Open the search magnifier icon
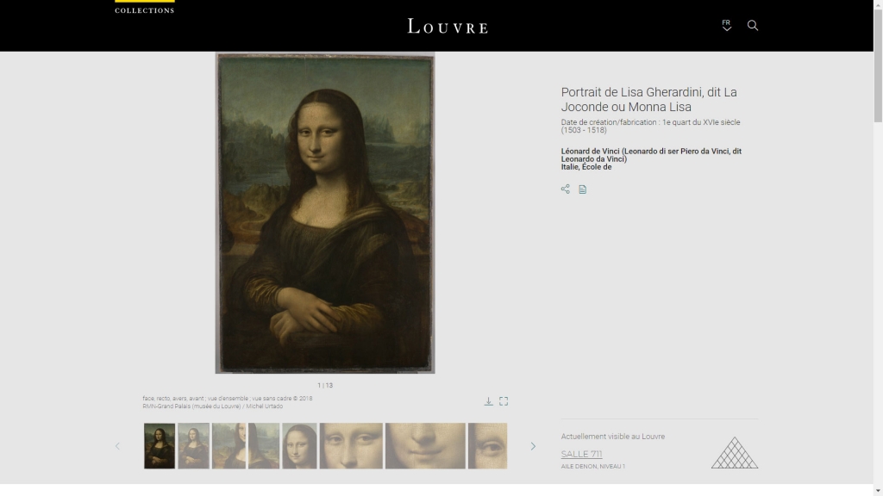The image size is (883, 496). coord(752,26)
